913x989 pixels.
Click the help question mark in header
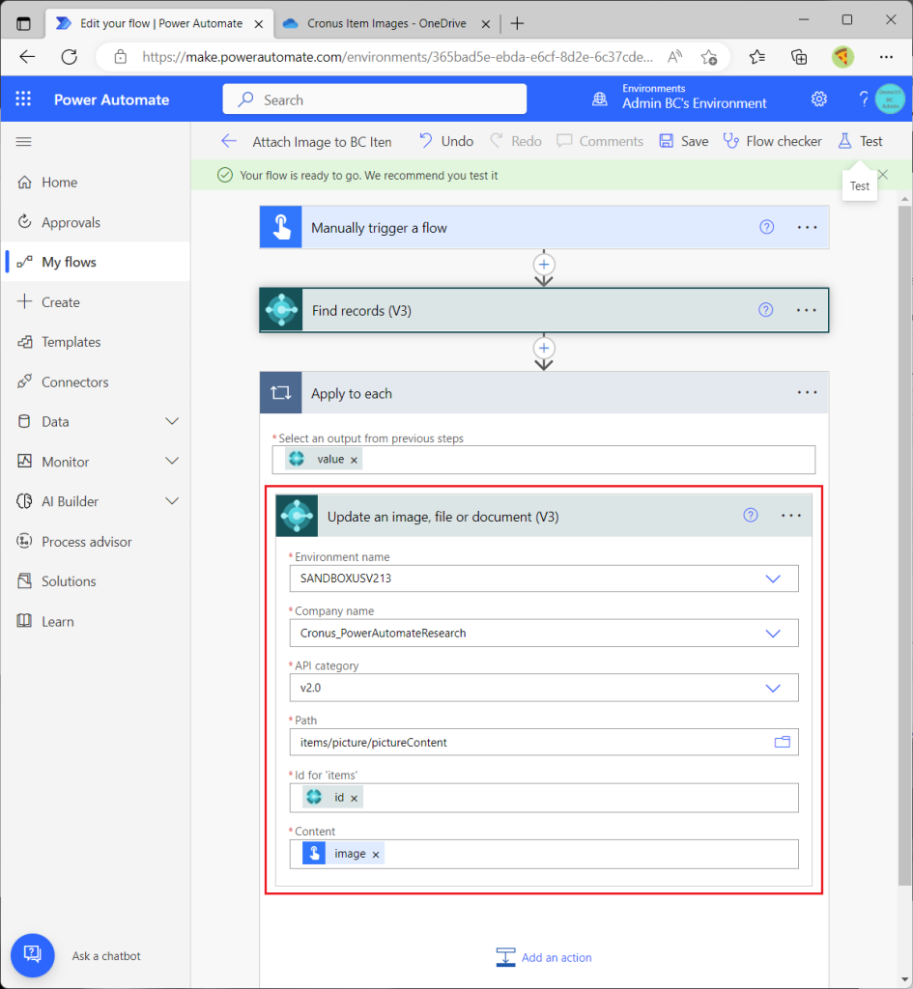coord(863,99)
